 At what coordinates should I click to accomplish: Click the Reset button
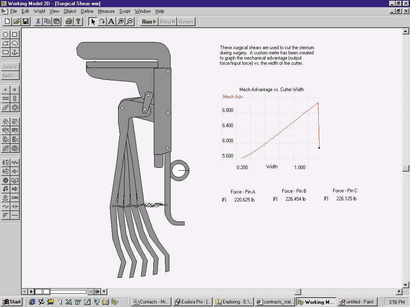click(186, 22)
